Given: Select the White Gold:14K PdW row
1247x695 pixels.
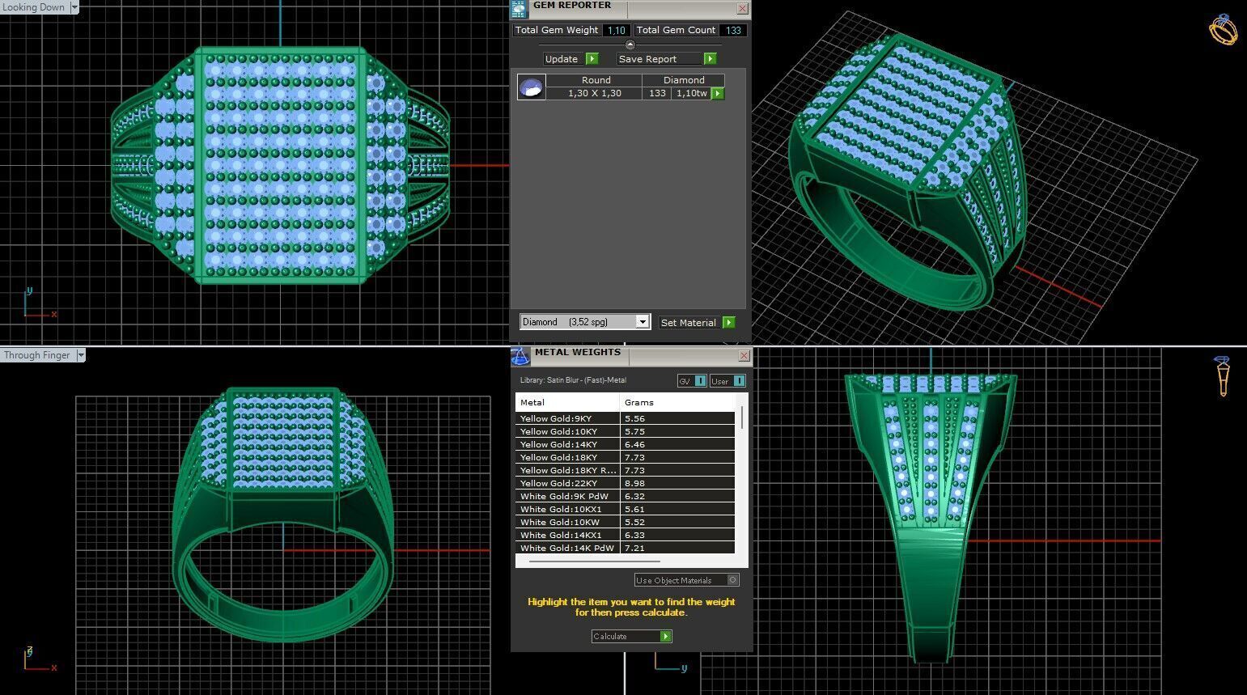Looking at the screenshot, I should pyautogui.click(x=625, y=548).
